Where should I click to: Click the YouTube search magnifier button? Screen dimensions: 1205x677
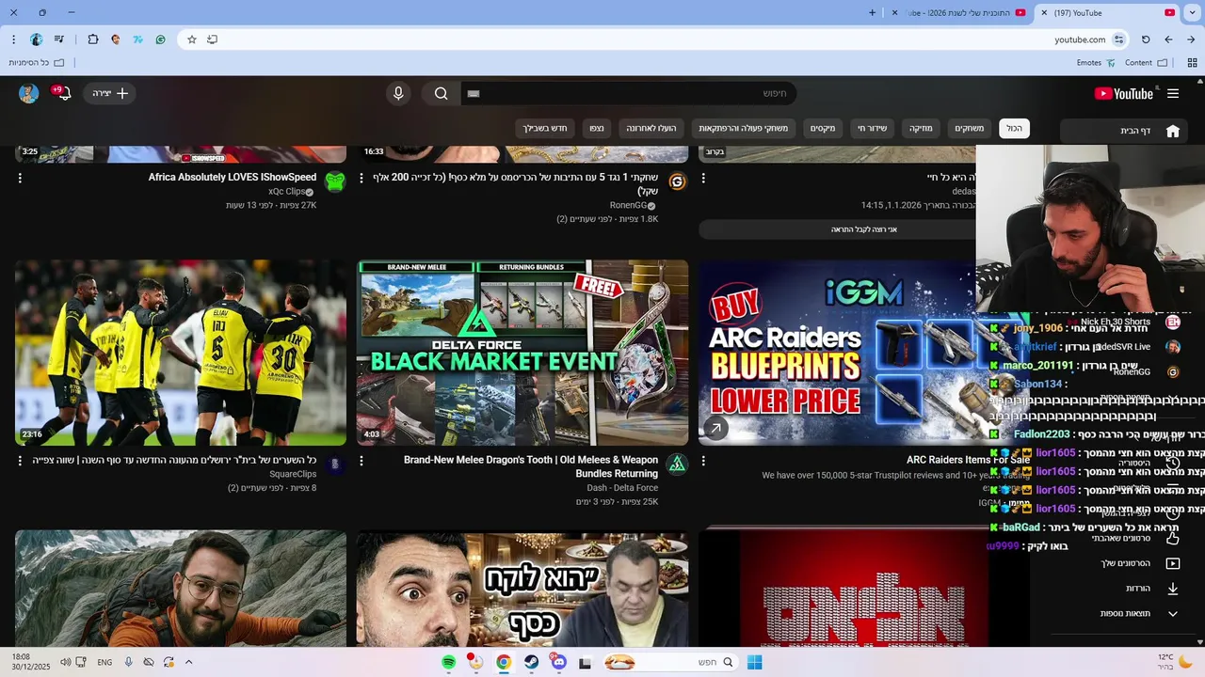(441, 93)
